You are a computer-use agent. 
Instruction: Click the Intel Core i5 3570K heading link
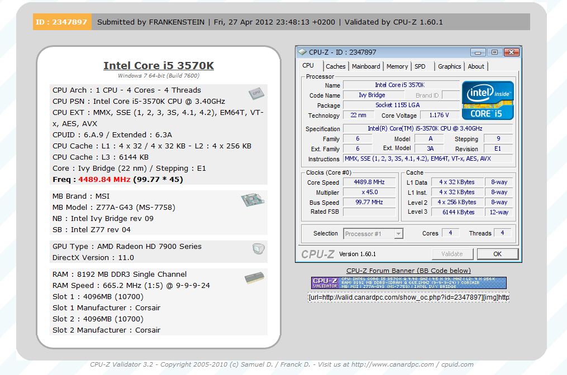pyautogui.click(x=159, y=65)
